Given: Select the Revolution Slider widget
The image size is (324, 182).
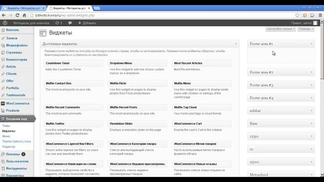Looking at the screenshot, I should click(137, 123).
